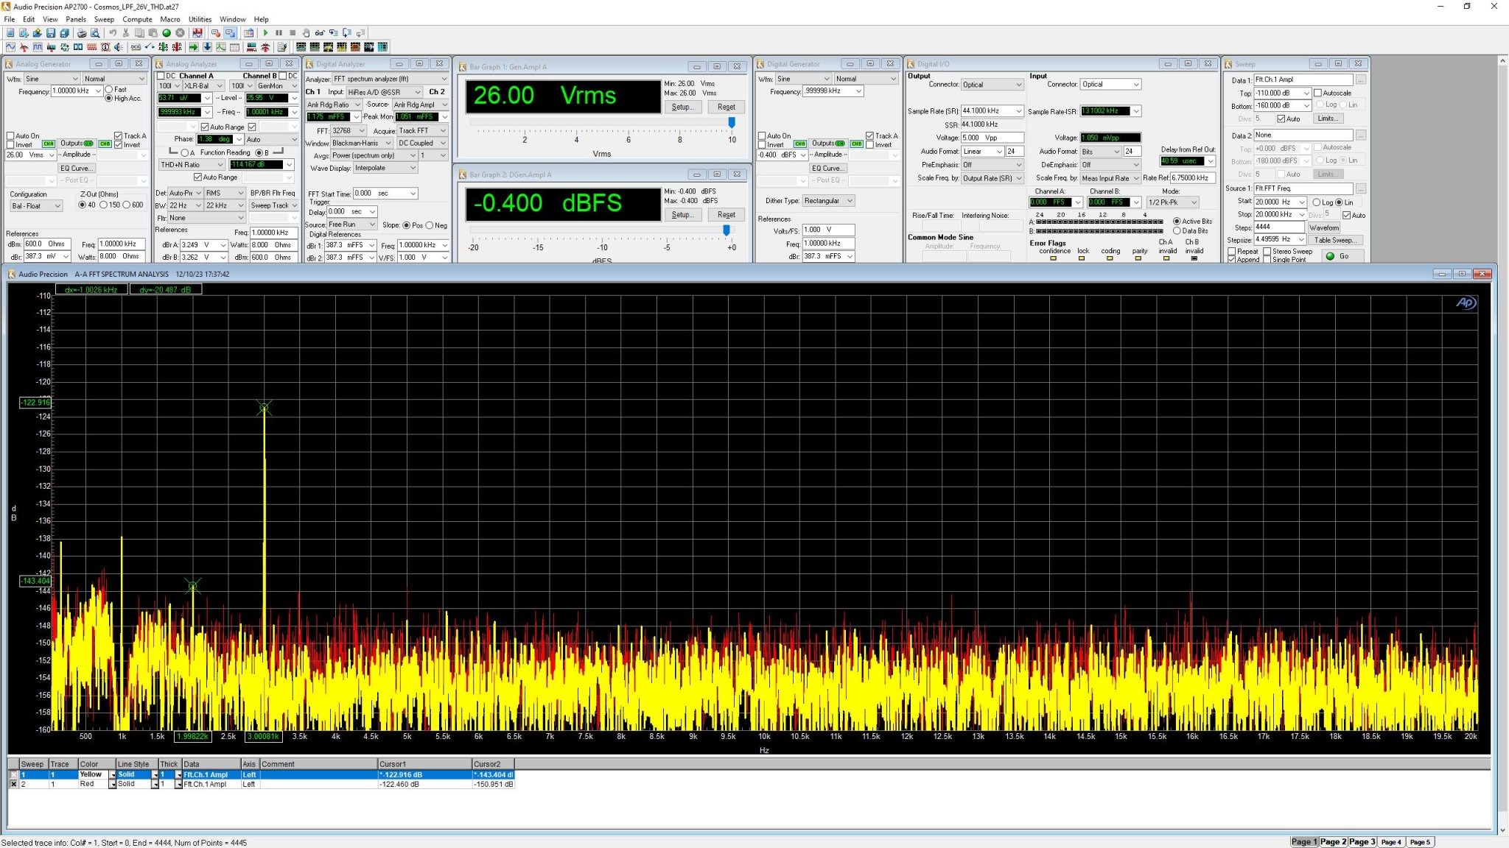Click the New Test toolbar icon
The image size is (1509, 848).
[10, 33]
